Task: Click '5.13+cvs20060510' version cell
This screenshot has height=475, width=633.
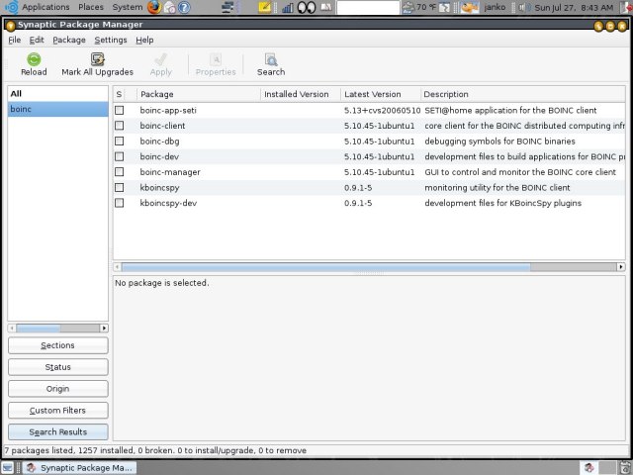Action: pos(383,110)
